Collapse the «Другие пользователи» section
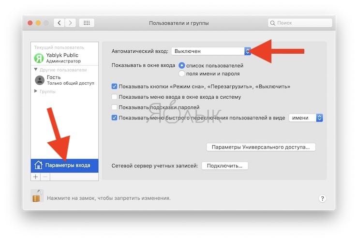This screenshot has width=358, height=240. tap(36, 69)
